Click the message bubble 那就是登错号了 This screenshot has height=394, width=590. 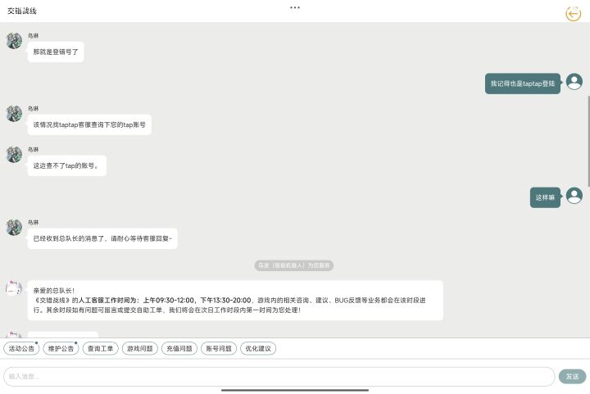pyautogui.click(x=56, y=52)
